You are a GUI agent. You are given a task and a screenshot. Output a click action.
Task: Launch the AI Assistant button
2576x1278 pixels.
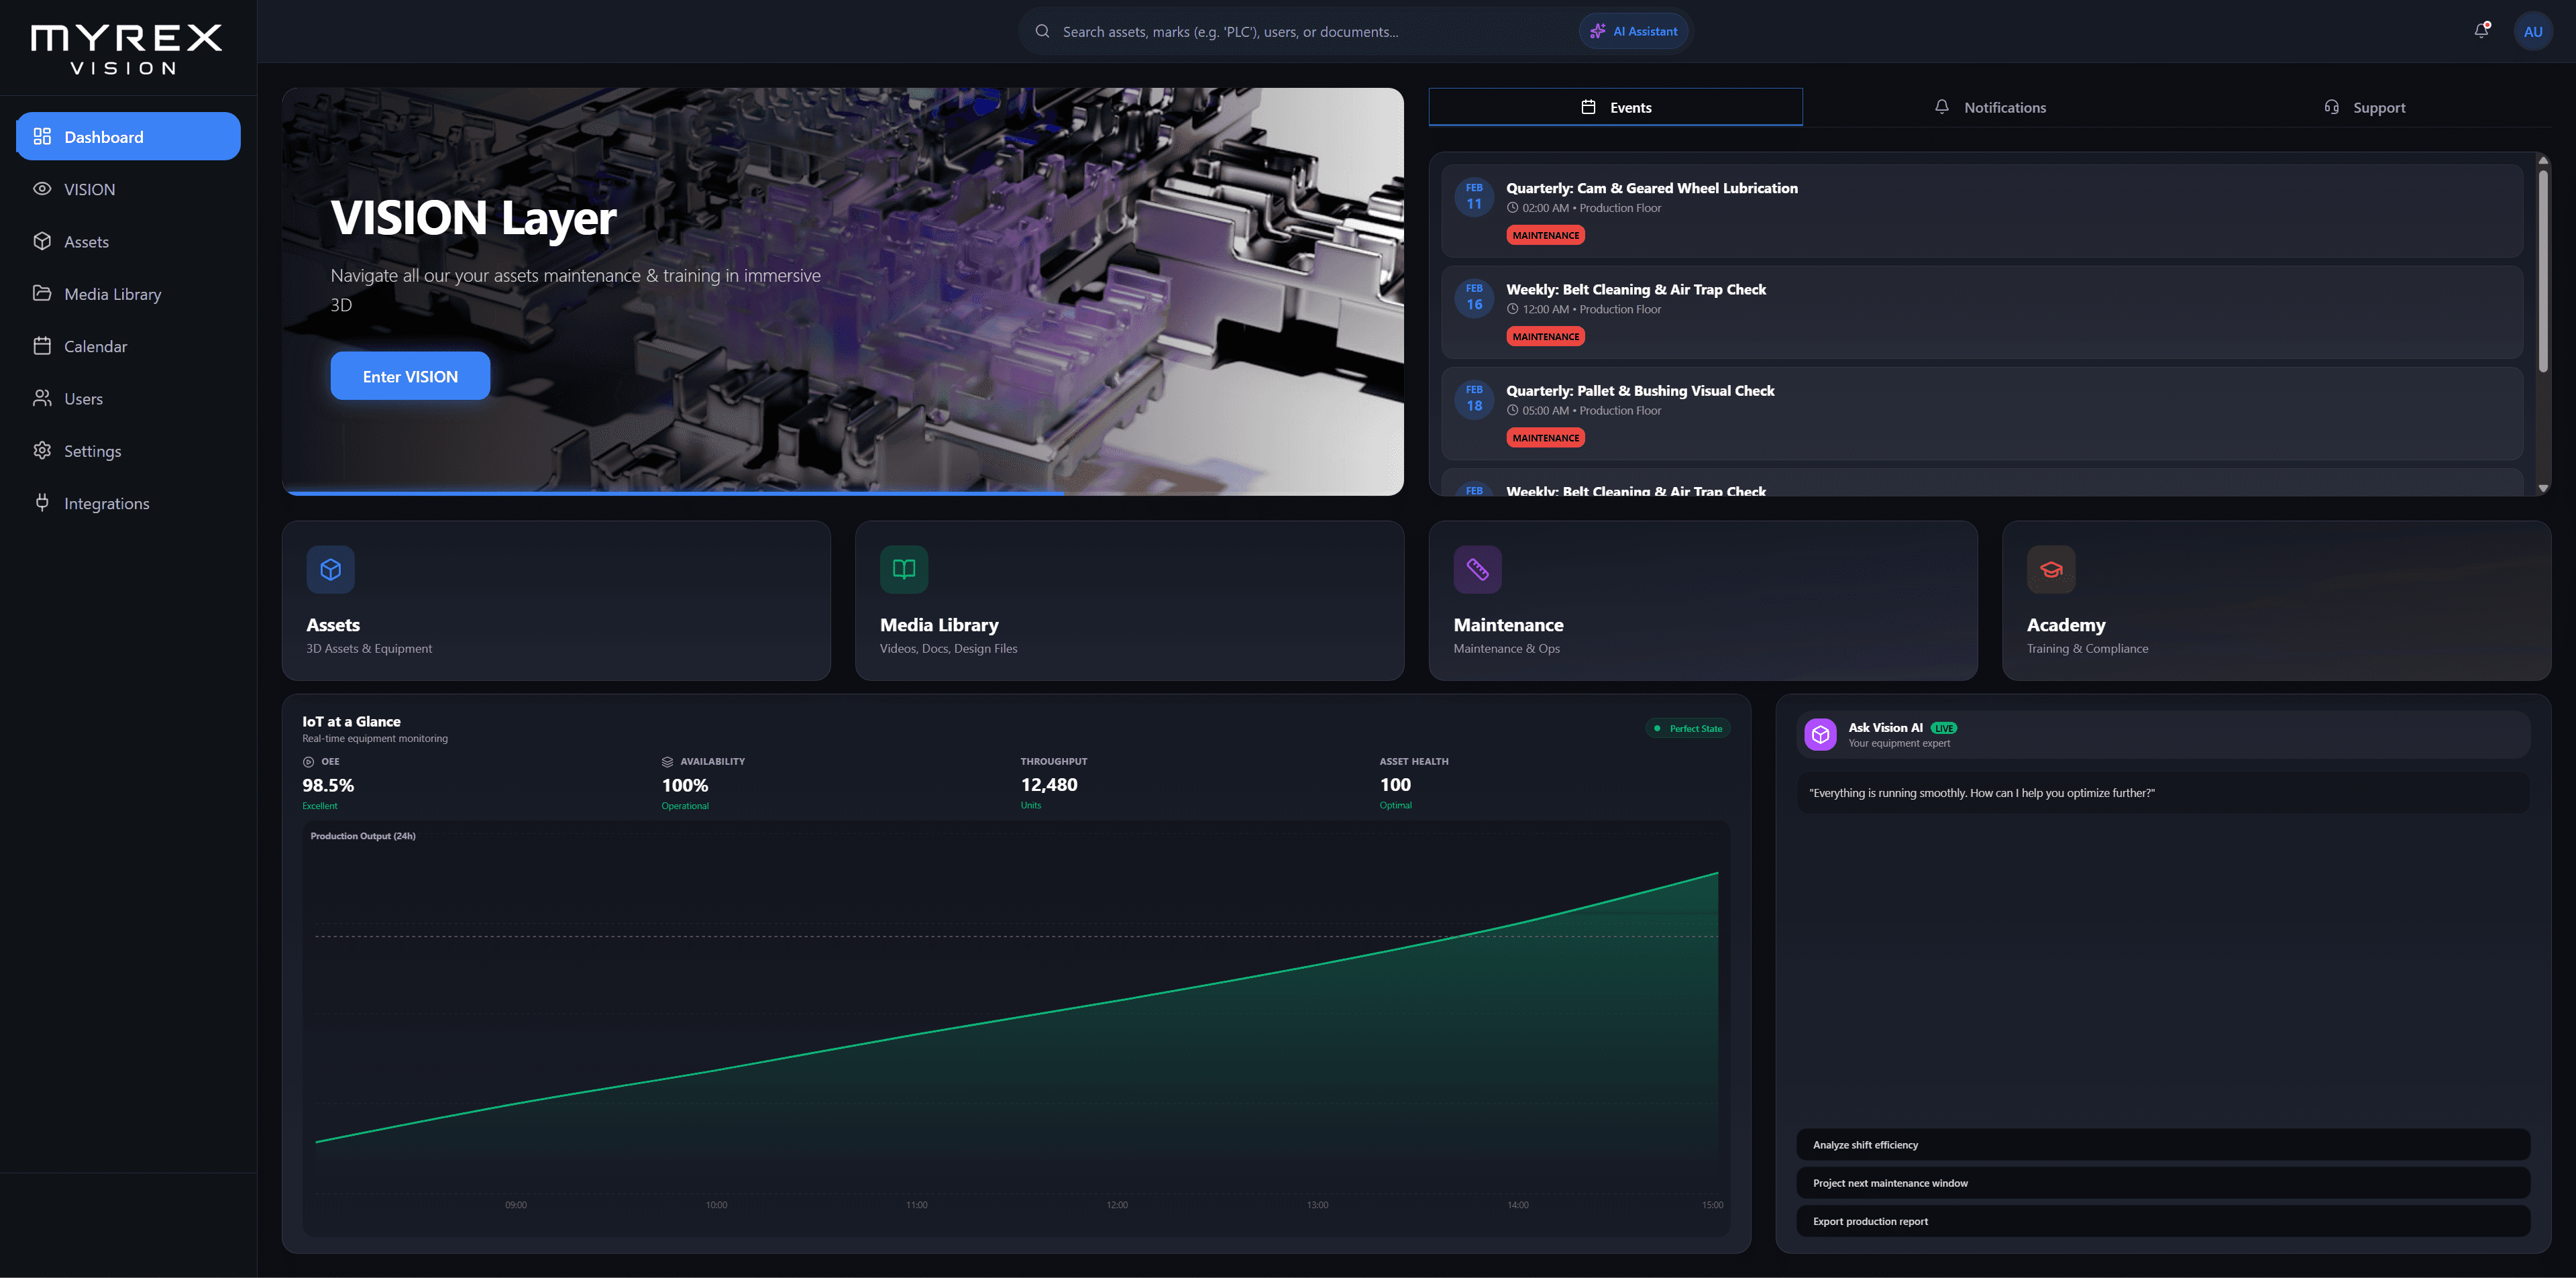click(x=1634, y=31)
